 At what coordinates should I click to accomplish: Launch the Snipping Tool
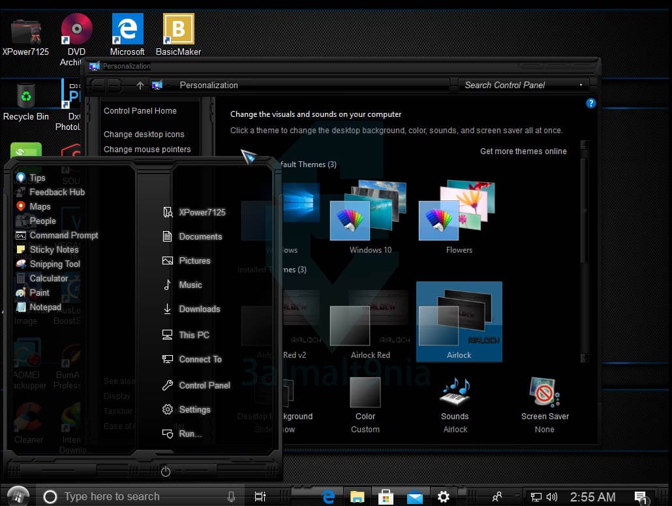[x=48, y=264]
